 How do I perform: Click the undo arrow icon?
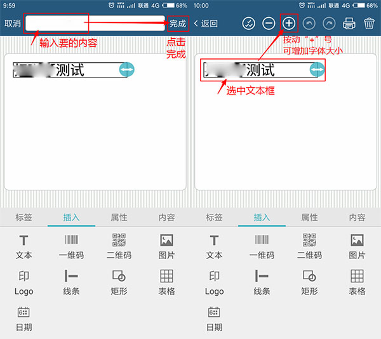(309, 23)
